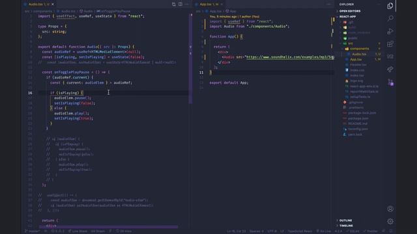Click the vertical scrollbar in the left editor
The height and width of the screenshot is (234, 417).
[x=190, y=58]
